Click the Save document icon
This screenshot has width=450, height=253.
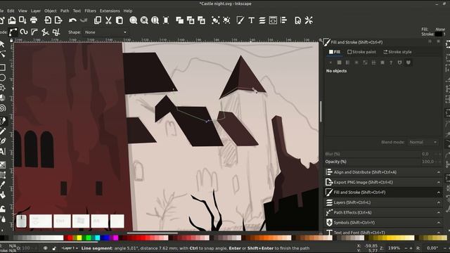tap(22, 20)
